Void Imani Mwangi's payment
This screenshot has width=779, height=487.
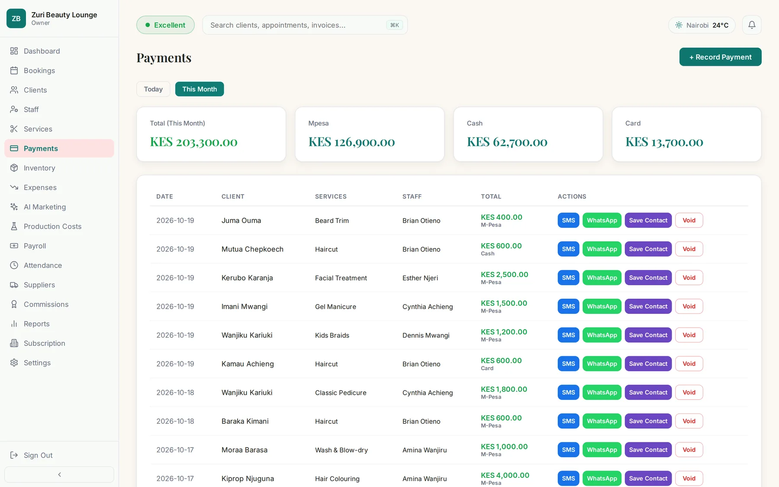(689, 306)
